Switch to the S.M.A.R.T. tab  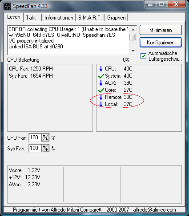tap(90, 18)
